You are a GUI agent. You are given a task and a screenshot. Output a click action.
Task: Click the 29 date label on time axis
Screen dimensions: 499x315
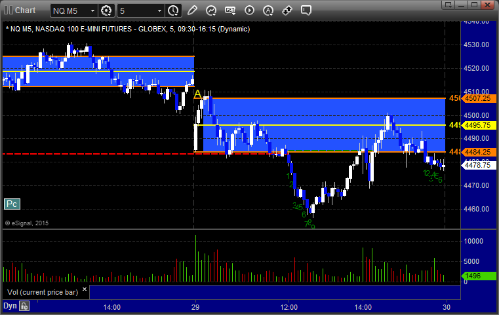coord(195,307)
